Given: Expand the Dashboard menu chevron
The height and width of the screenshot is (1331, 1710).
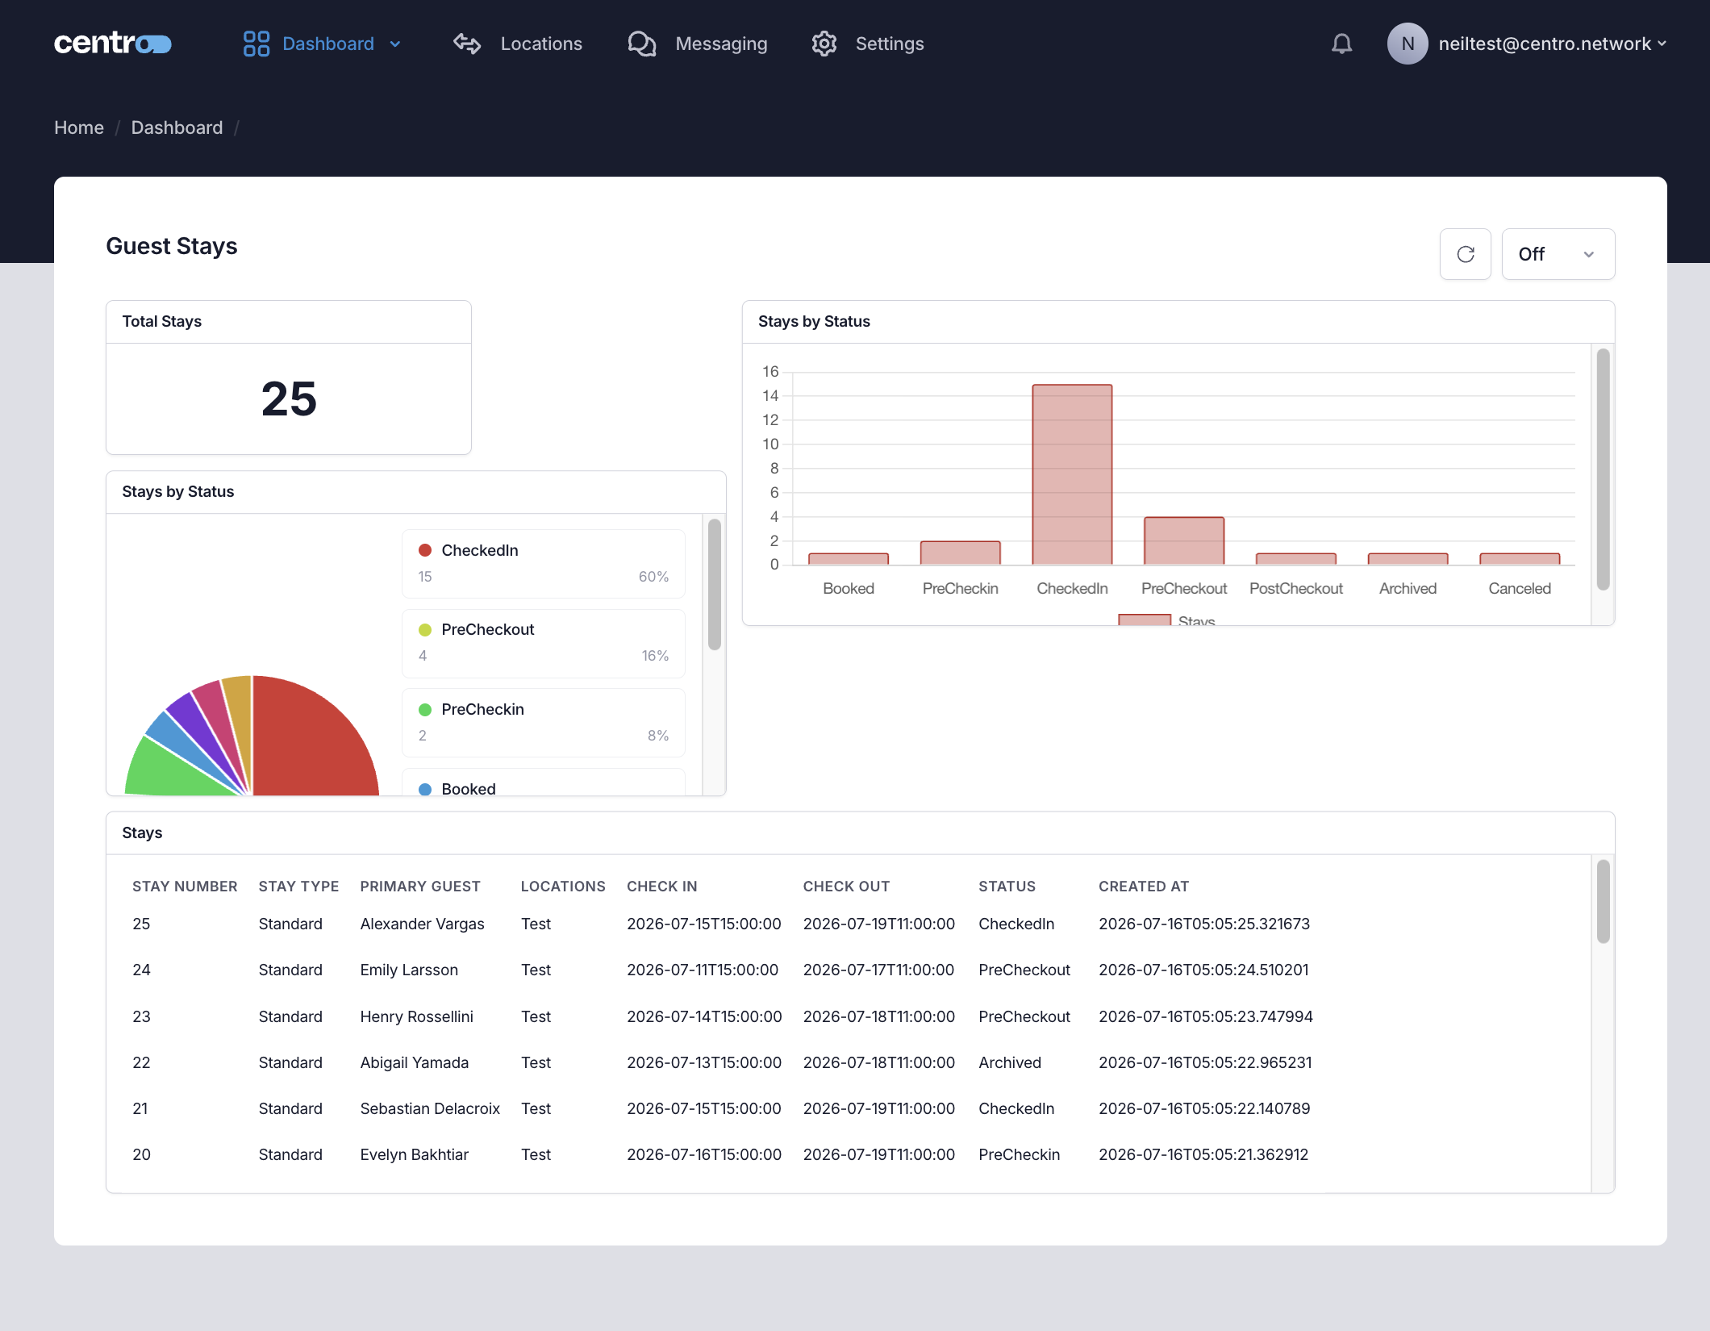Looking at the screenshot, I should pyautogui.click(x=395, y=44).
